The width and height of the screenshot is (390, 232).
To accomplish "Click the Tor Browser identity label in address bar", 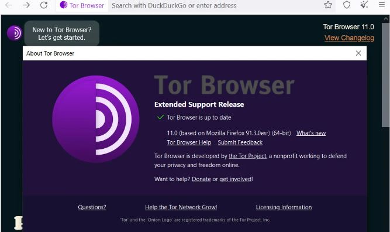I will tap(82, 5).
